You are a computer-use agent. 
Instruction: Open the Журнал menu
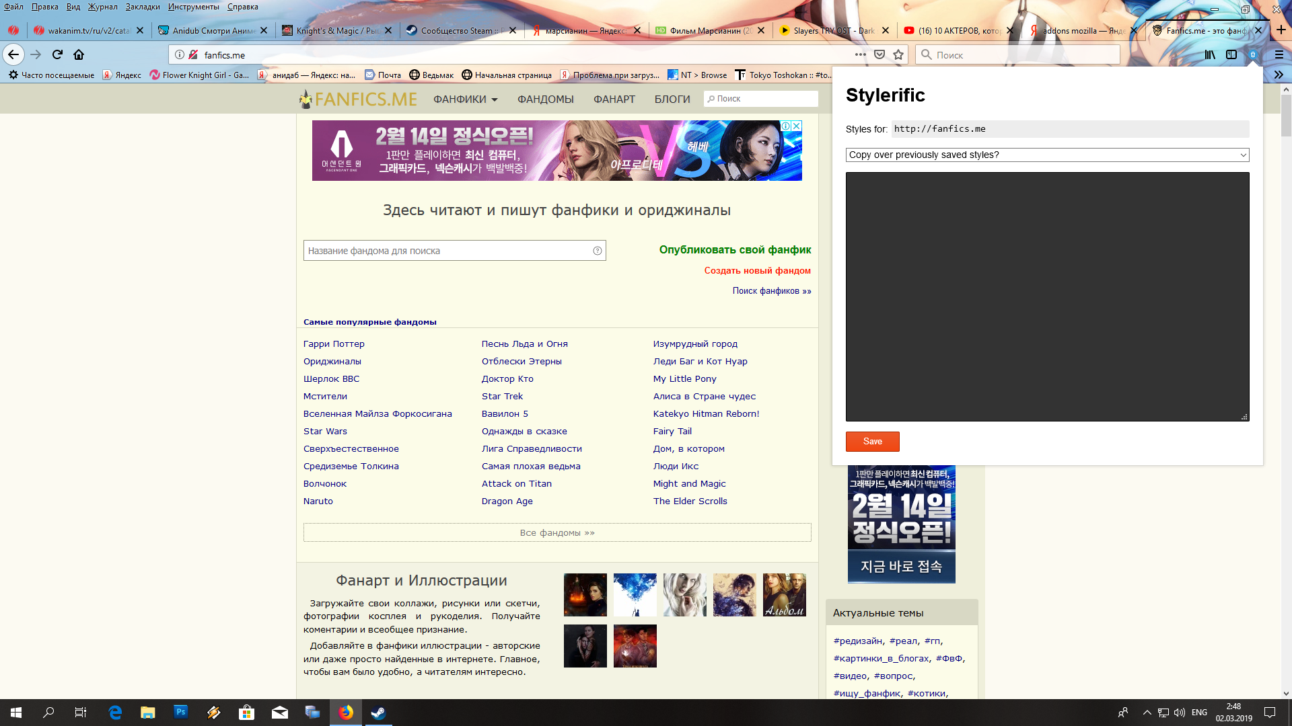102,7
